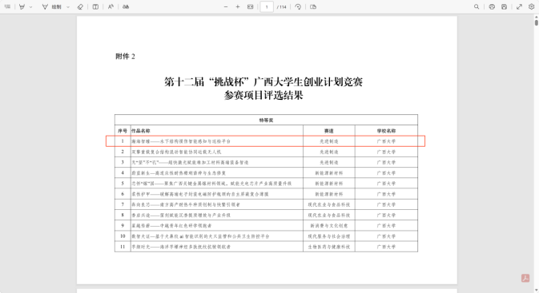This screenshot has width=539, height=293.
Task: Click the scroll up arrow on the scrollbar
Action: pos(537,17)
